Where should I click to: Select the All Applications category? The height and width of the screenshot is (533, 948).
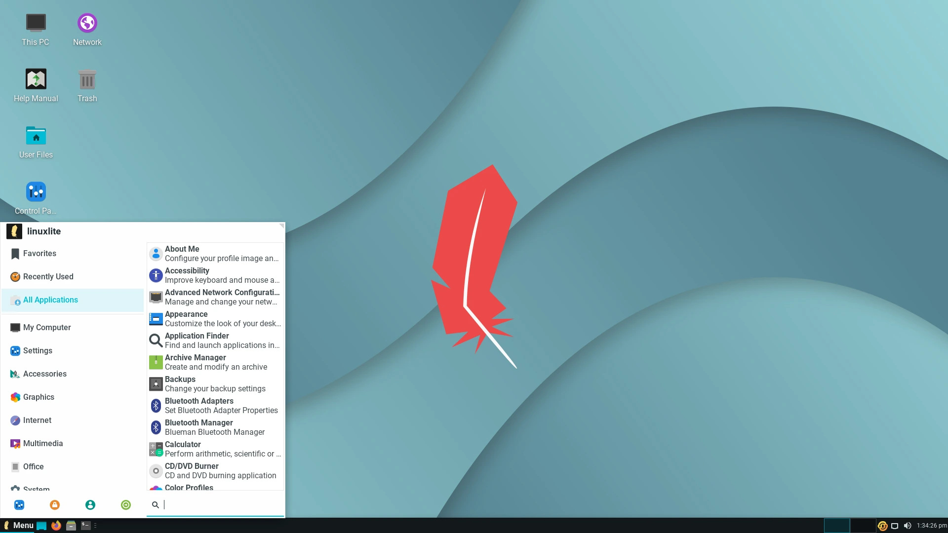(73, 300)
